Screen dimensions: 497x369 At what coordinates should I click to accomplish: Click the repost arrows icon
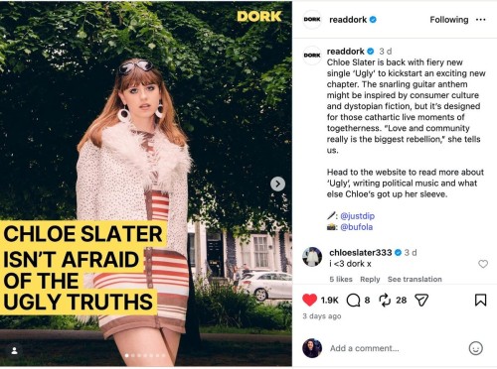click(385, 300)
